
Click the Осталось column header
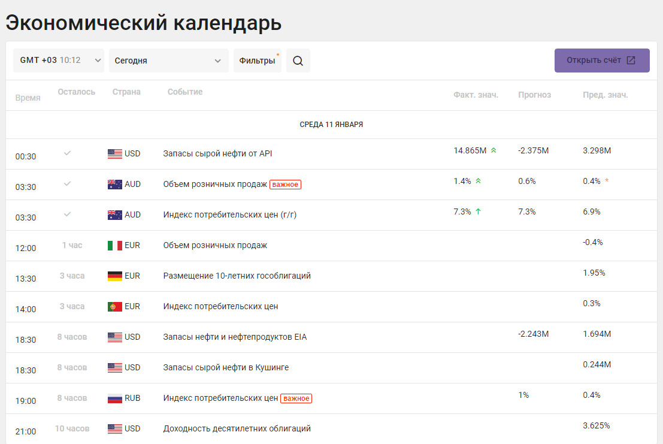77,92
